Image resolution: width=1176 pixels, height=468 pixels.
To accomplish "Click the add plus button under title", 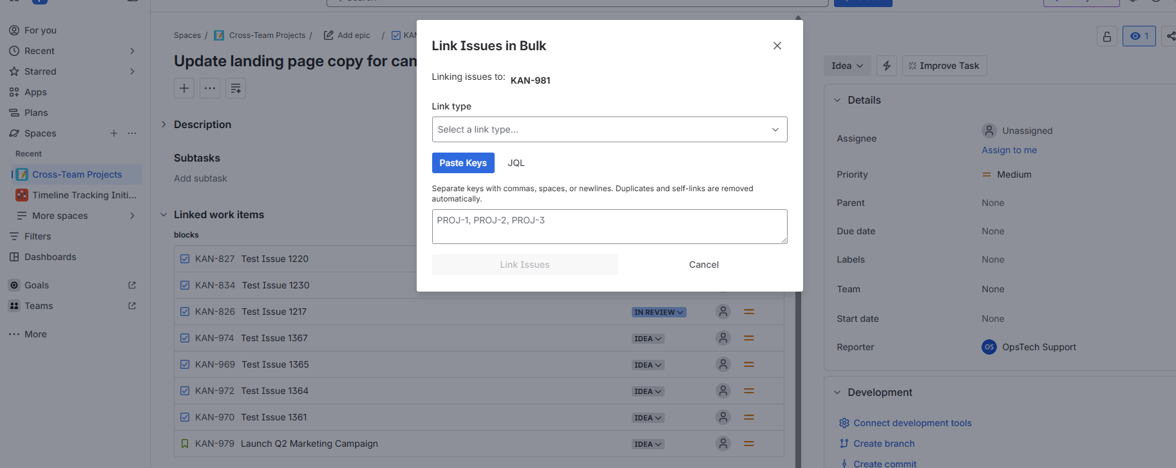I will pos(184,88).
